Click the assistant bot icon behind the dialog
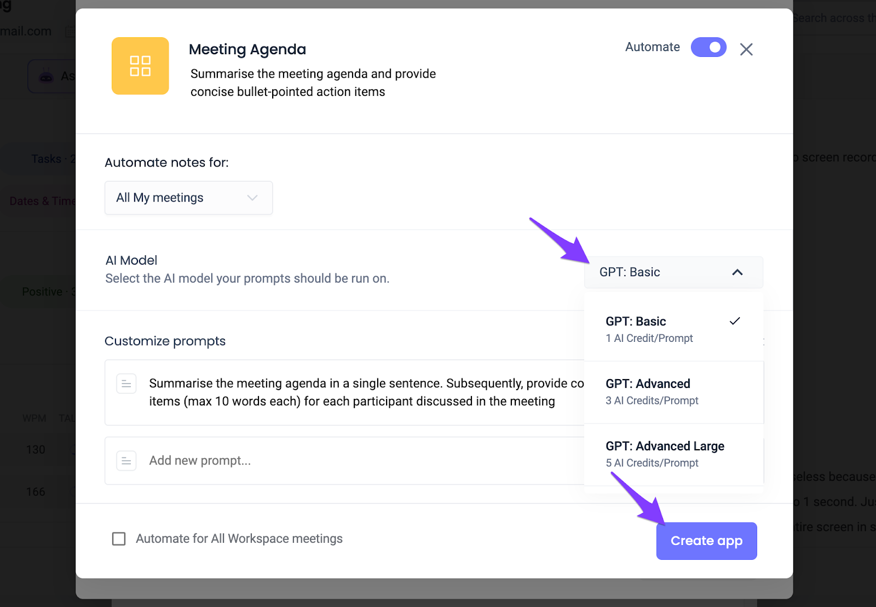The width and height of the screenshot is (876, 607). 47,77
